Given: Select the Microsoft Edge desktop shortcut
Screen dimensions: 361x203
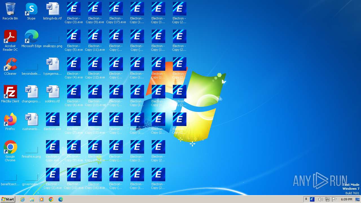Looking at the screenshot, I should (x=31, y=39).
